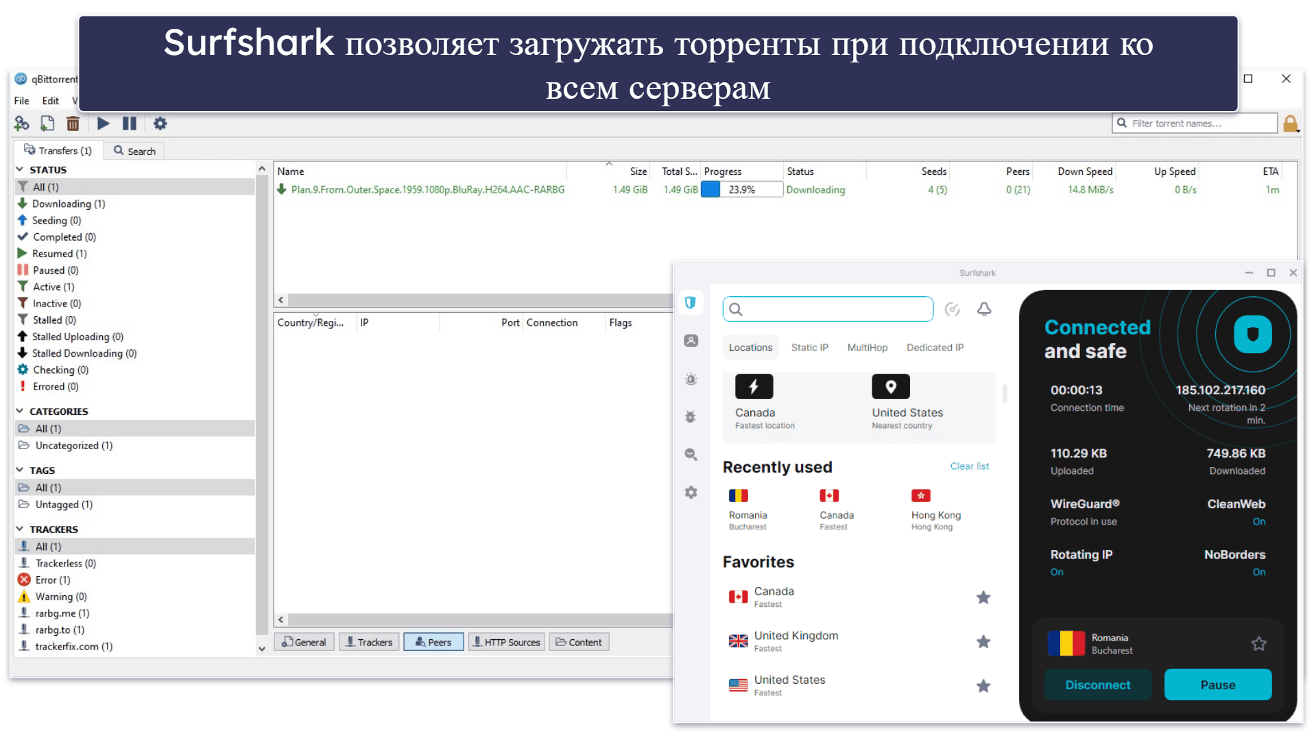The image size is (1316, 740).
Task: Open the Trackers details tab
Action: [x=369, y=642]
